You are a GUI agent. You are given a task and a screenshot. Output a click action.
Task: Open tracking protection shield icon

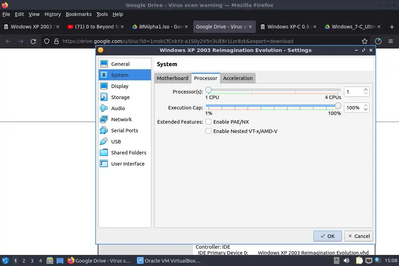[x=46, y=41]
